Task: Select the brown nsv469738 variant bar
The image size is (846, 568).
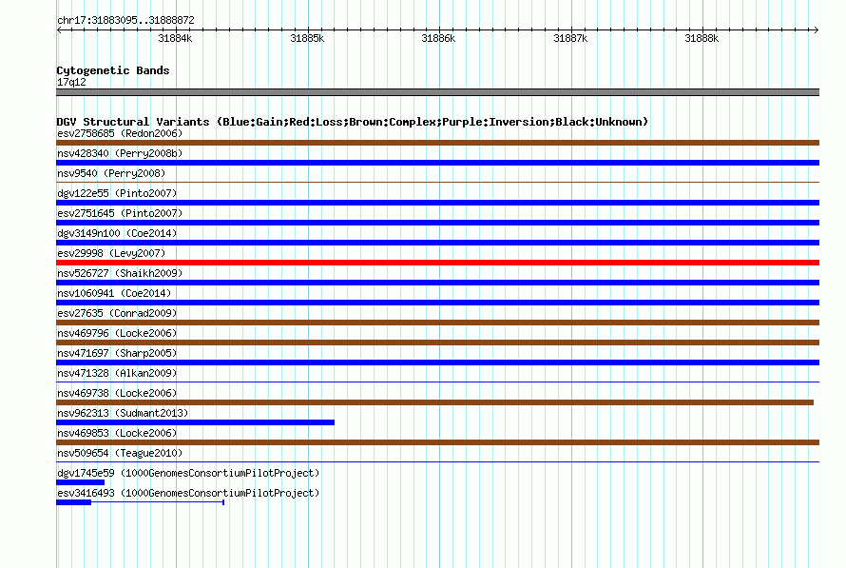Action: 434,402
